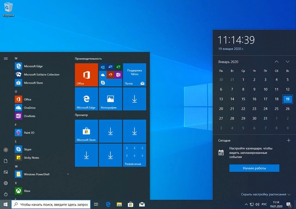Image resolution: width=296 pixels, height=209 pixels.
Task: Go to the previous month in calendar
Action: [276, 62]
